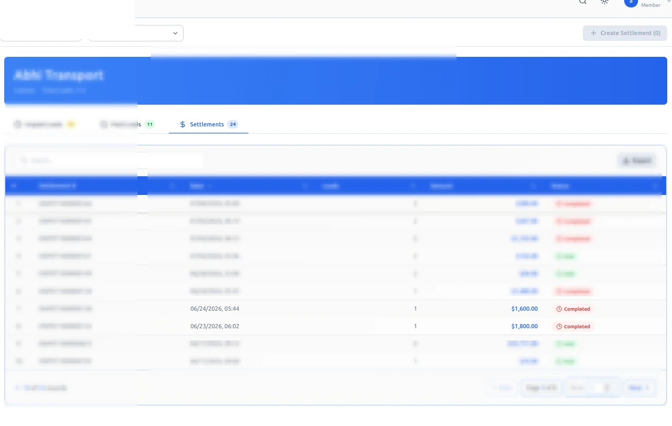Click the Export button above the table

pos(636,160)
